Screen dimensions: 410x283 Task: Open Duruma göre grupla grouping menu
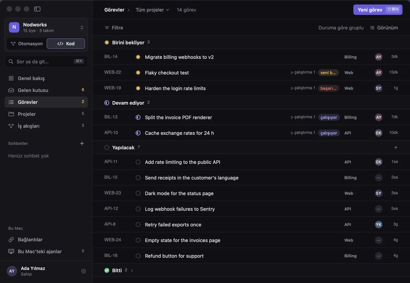pos(341,28)
